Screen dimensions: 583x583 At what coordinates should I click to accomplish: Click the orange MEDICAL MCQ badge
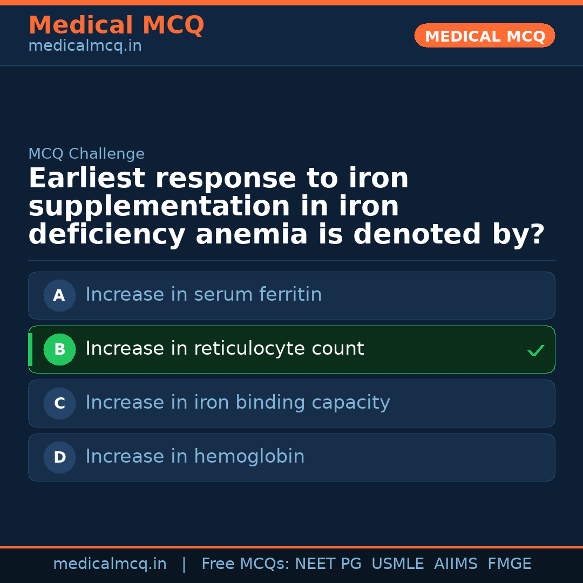(x=485, y=36)
